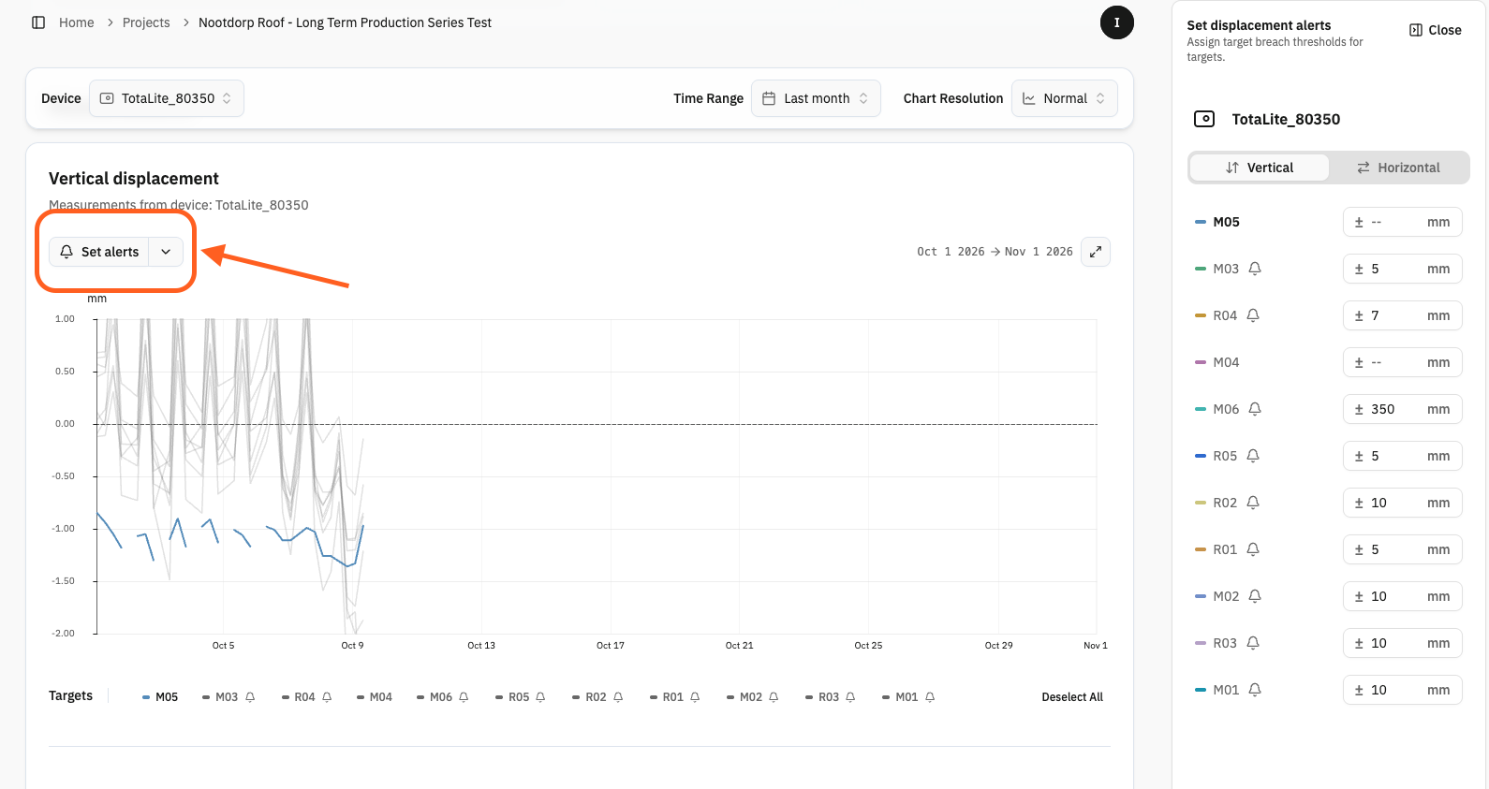Click the R04 threshold input field
The image size is (1489, 789).
1402,315
